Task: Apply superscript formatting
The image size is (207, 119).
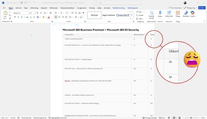Action: coord(34,17)
